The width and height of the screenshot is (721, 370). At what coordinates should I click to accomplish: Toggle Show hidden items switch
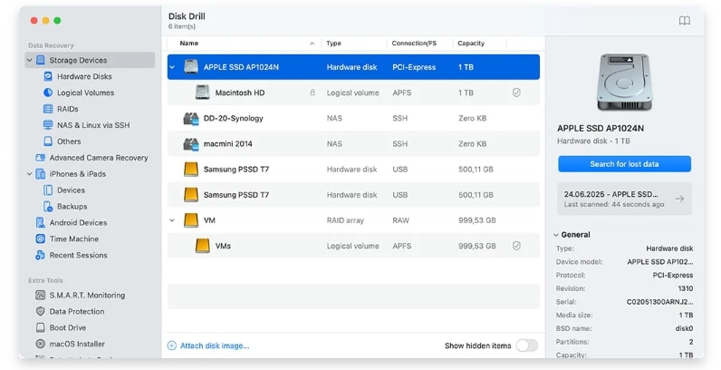point(526,346)
